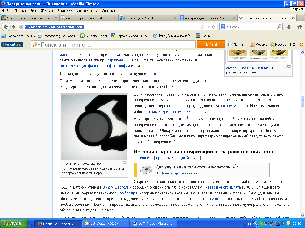305x228 pixels.
Task: Click the page scrollbar down arrow
Action: [302, 215]
